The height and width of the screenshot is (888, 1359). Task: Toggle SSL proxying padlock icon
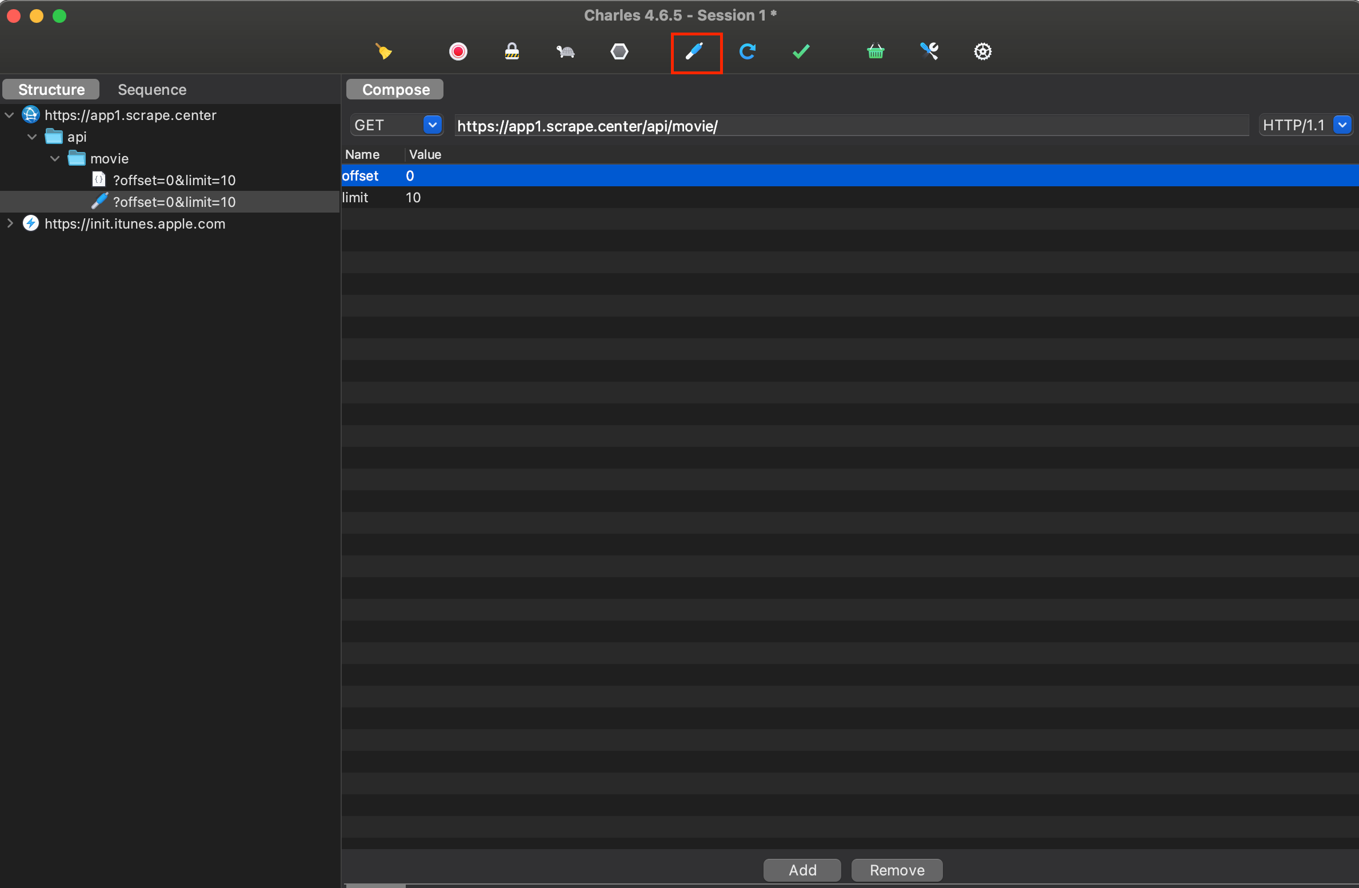click(x=511, y=52)
